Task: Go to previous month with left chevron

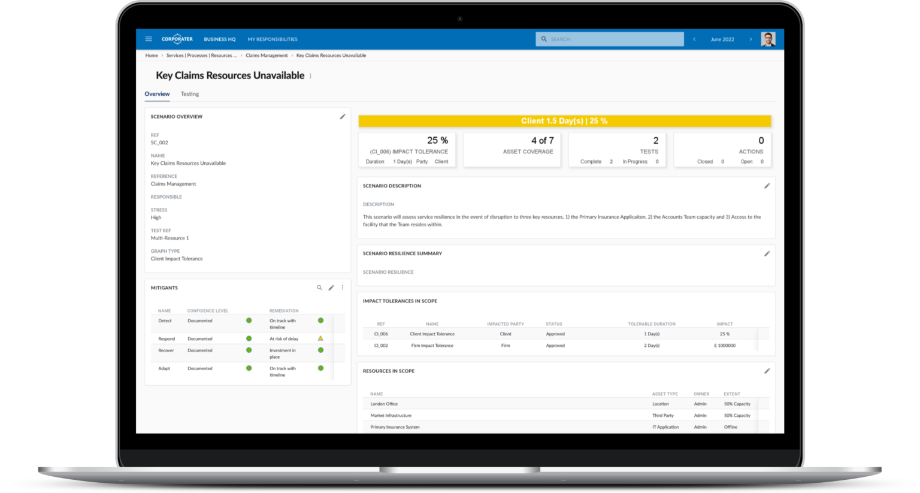Action: (x=694, y=39)
